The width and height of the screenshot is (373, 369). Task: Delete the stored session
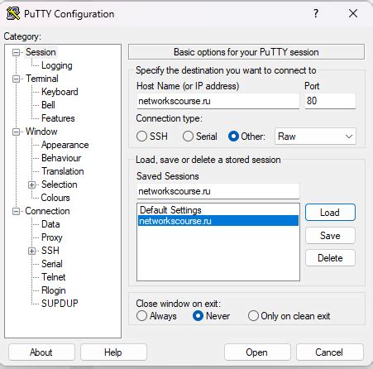click(330, 258)
